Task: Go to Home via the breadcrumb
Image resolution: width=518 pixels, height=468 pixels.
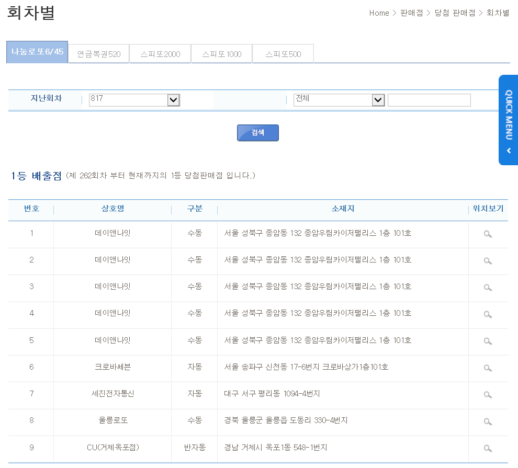Action: pyautogui.click(x=379, y=14)
